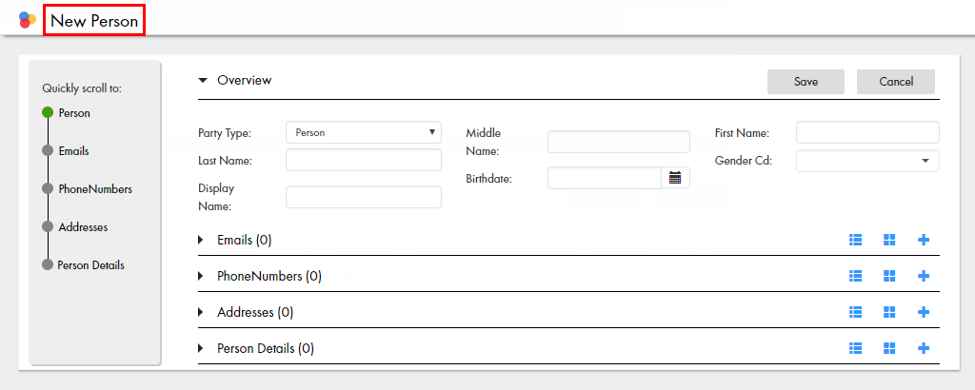Open the Birthdate calendar picker icon

point(675,178)
